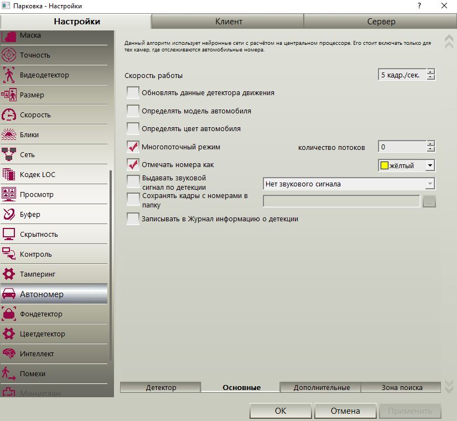Click the Применить button
The image size is (457, 421).
click(x=410, y=411)
